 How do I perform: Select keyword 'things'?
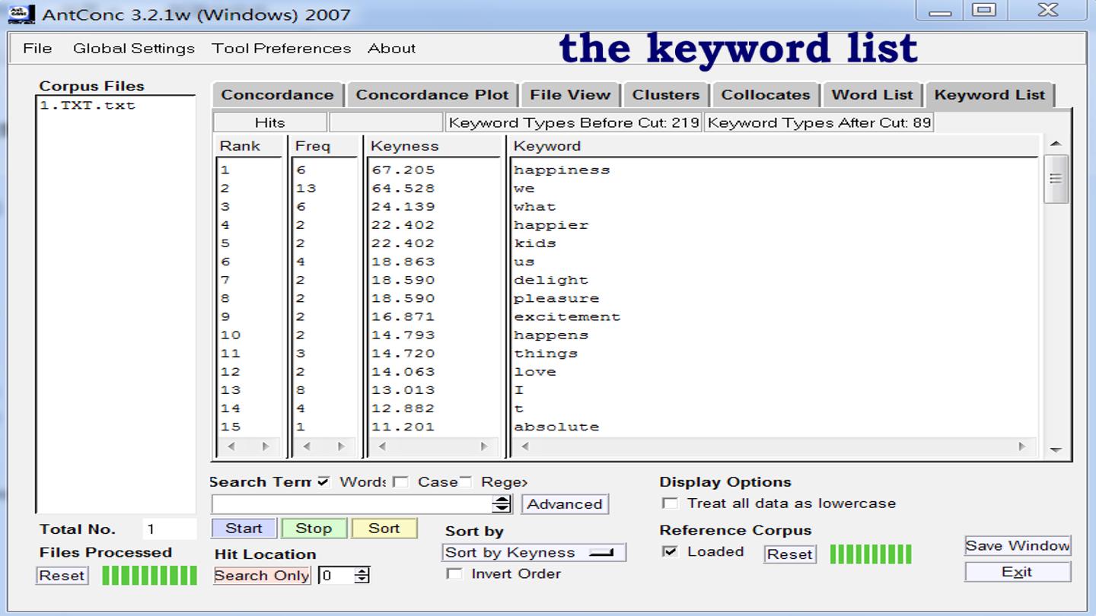(x=546, y=354)
